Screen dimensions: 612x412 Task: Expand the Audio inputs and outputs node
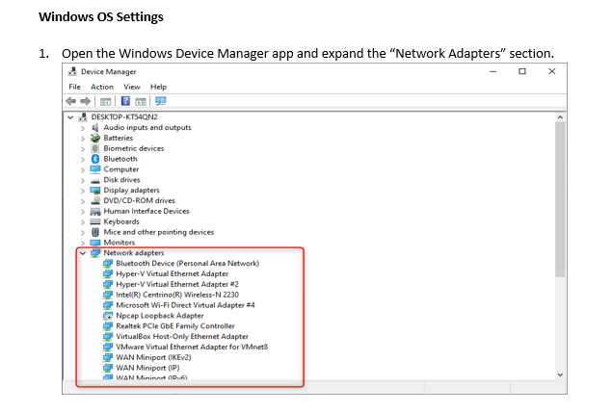point(82,128)
